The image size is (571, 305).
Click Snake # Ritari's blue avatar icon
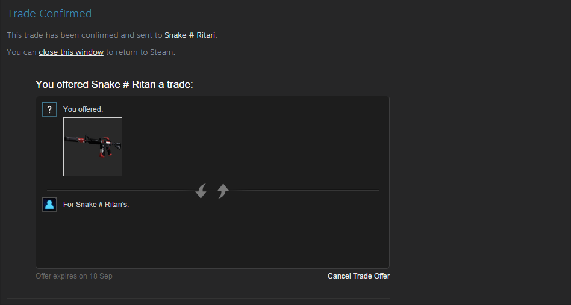tap(49, 205)
